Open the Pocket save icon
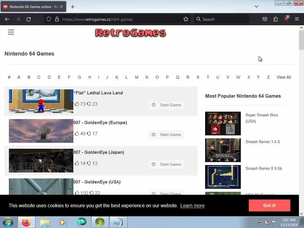304x228 pixels. (x=265, y=19)
